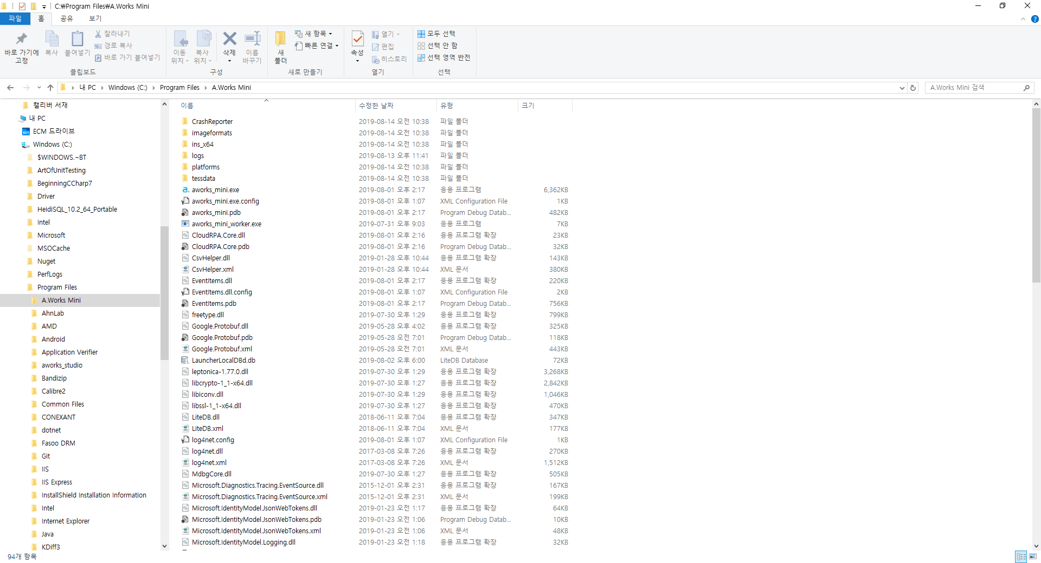Image resolution: width=1041 pixels, height=563 pixels.
Task: Click the Back navigation arrow
Action: point(10,87)
